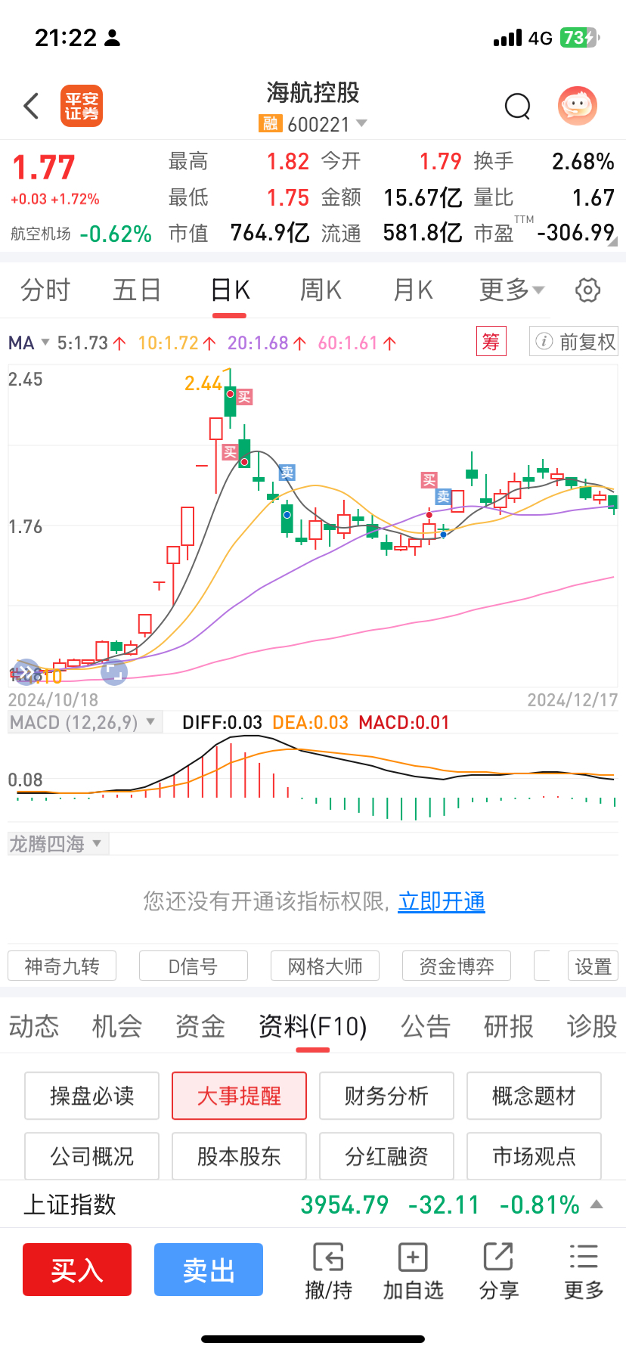The width and height of the screenshot is (626, 1355).
Task: Tap the left-edge chart expand arrows icon
Action: coord(26,672)
